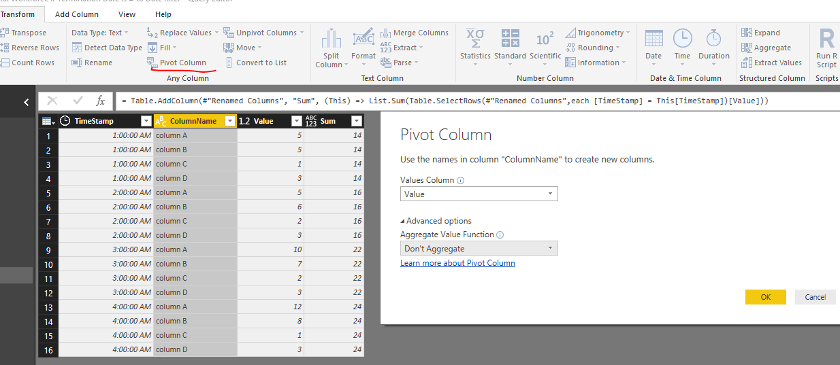840x365 pixels.
Task: Click Convert to List
Action: pos(255,63)
